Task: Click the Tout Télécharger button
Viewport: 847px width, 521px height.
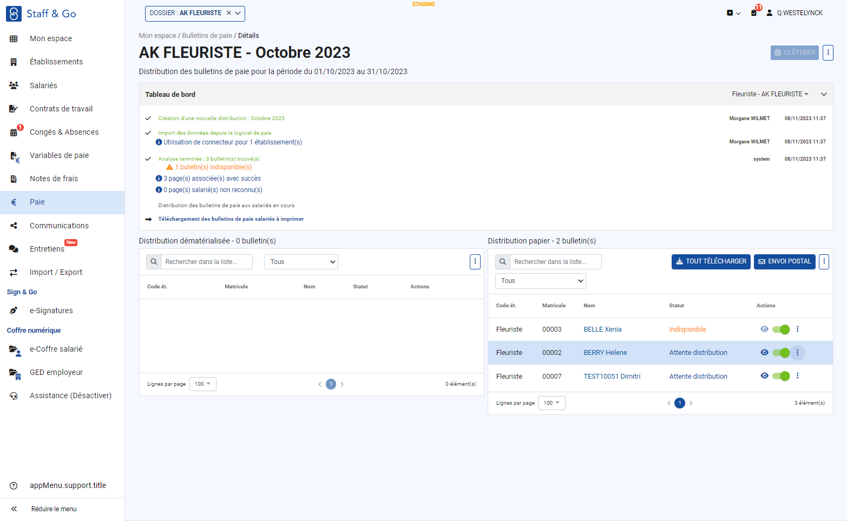Action: coord(711,262)
